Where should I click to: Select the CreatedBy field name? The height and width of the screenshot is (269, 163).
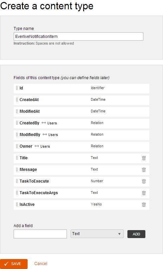click(29, 123)
